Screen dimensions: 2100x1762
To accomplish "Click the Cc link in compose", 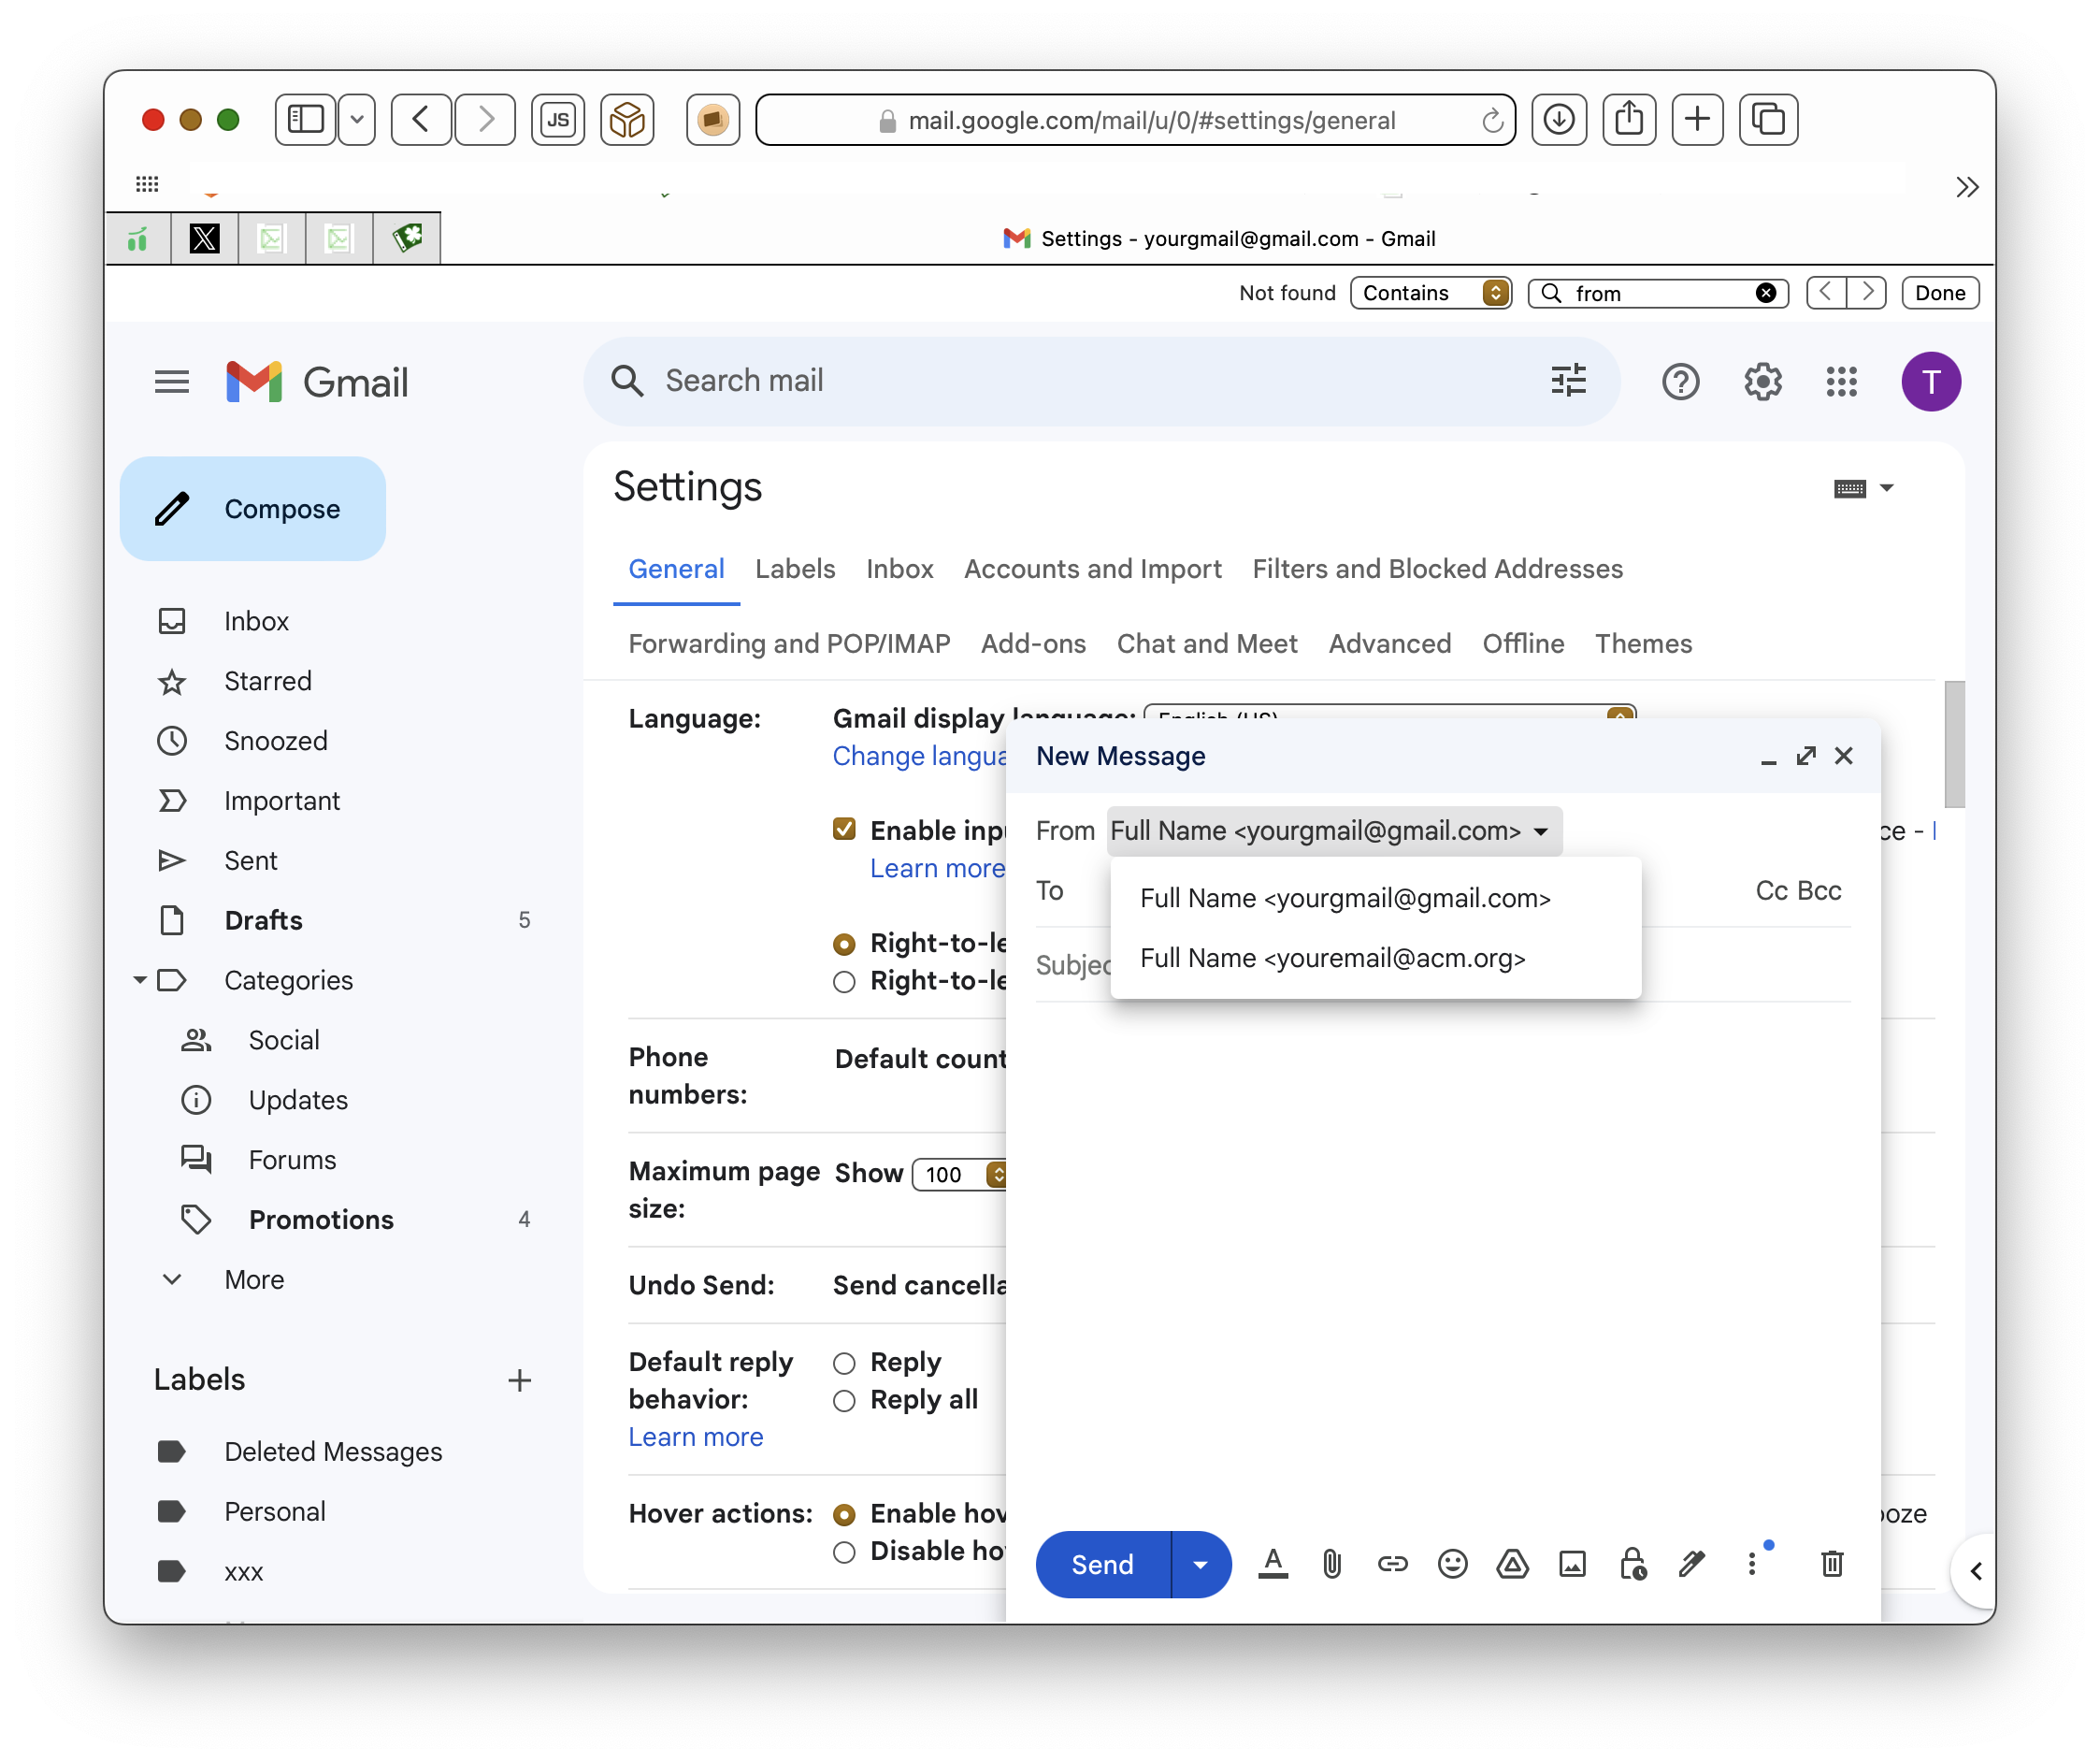I will click(x=1771, y=891).
